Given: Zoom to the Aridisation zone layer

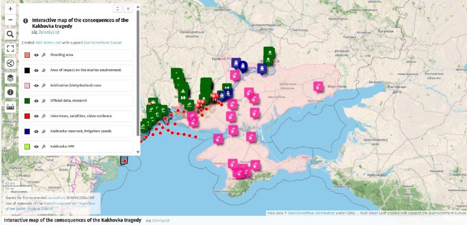Looking at the screenshot, I should tap(43, 85).
